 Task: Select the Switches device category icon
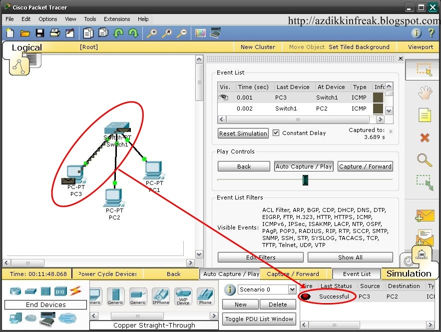(x=30, y=291)
